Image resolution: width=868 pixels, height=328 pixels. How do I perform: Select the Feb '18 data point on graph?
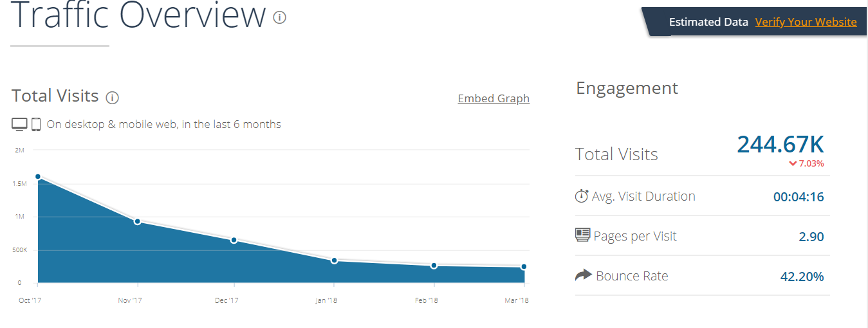coord(434,266)
